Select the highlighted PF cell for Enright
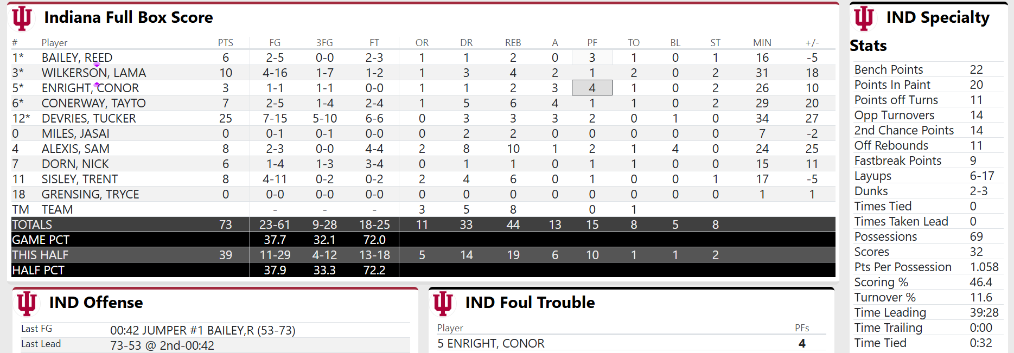Image resolution: width=1014 pixels, height=353 pixels. pos(592,88)
